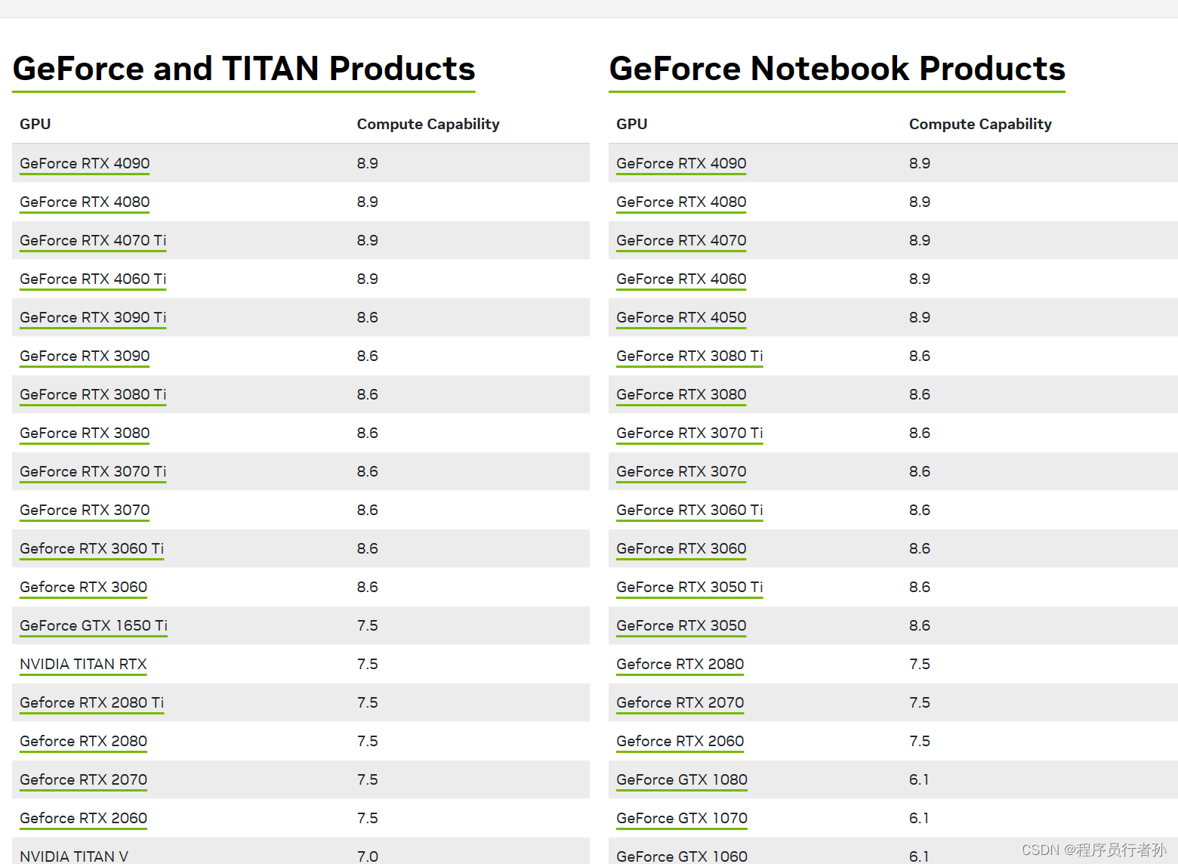
Task: Open the GeForce RTX 3050 Ti notebook link
Action: [x=689, y=587]
